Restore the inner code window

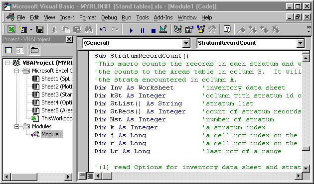pyautogui.click(x=298, y=17)
